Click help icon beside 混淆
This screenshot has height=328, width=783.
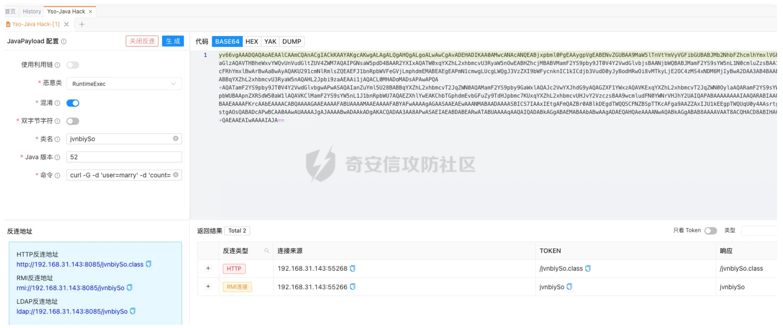click(x=57, y=103)
